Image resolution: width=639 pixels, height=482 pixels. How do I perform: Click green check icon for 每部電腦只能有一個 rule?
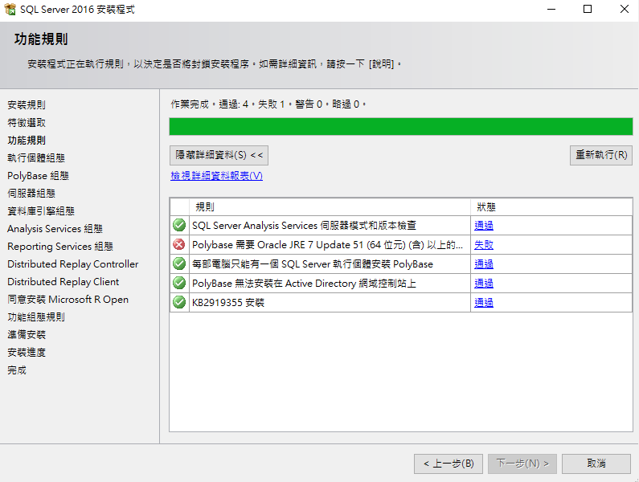[179, 263]
